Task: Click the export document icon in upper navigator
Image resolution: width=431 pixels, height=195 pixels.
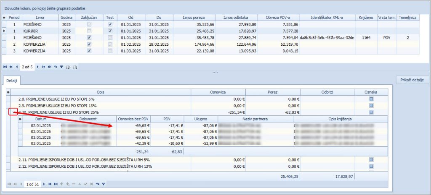Action: (75, 67)
